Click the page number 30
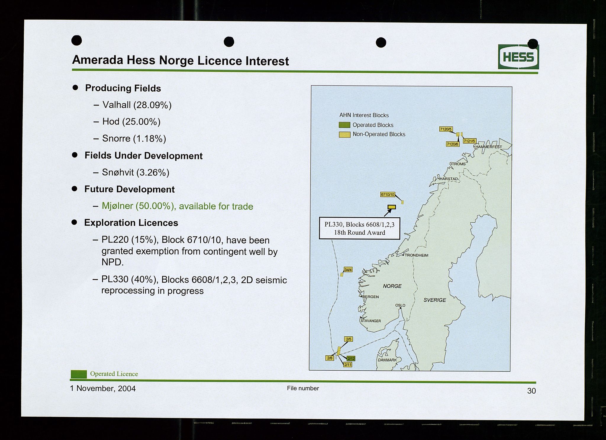Screen dimensions: 606x440 531,391
